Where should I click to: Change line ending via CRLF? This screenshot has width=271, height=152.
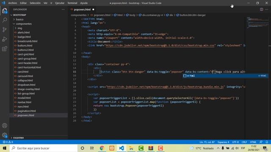point(244,142)
